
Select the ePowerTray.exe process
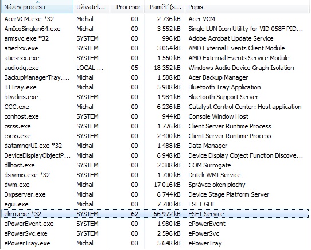[x=155, y=243]
